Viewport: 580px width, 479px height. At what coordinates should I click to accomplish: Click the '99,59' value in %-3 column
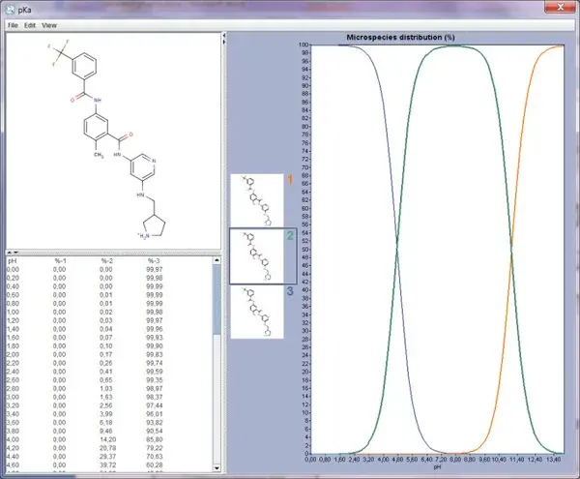click(155, 372)
